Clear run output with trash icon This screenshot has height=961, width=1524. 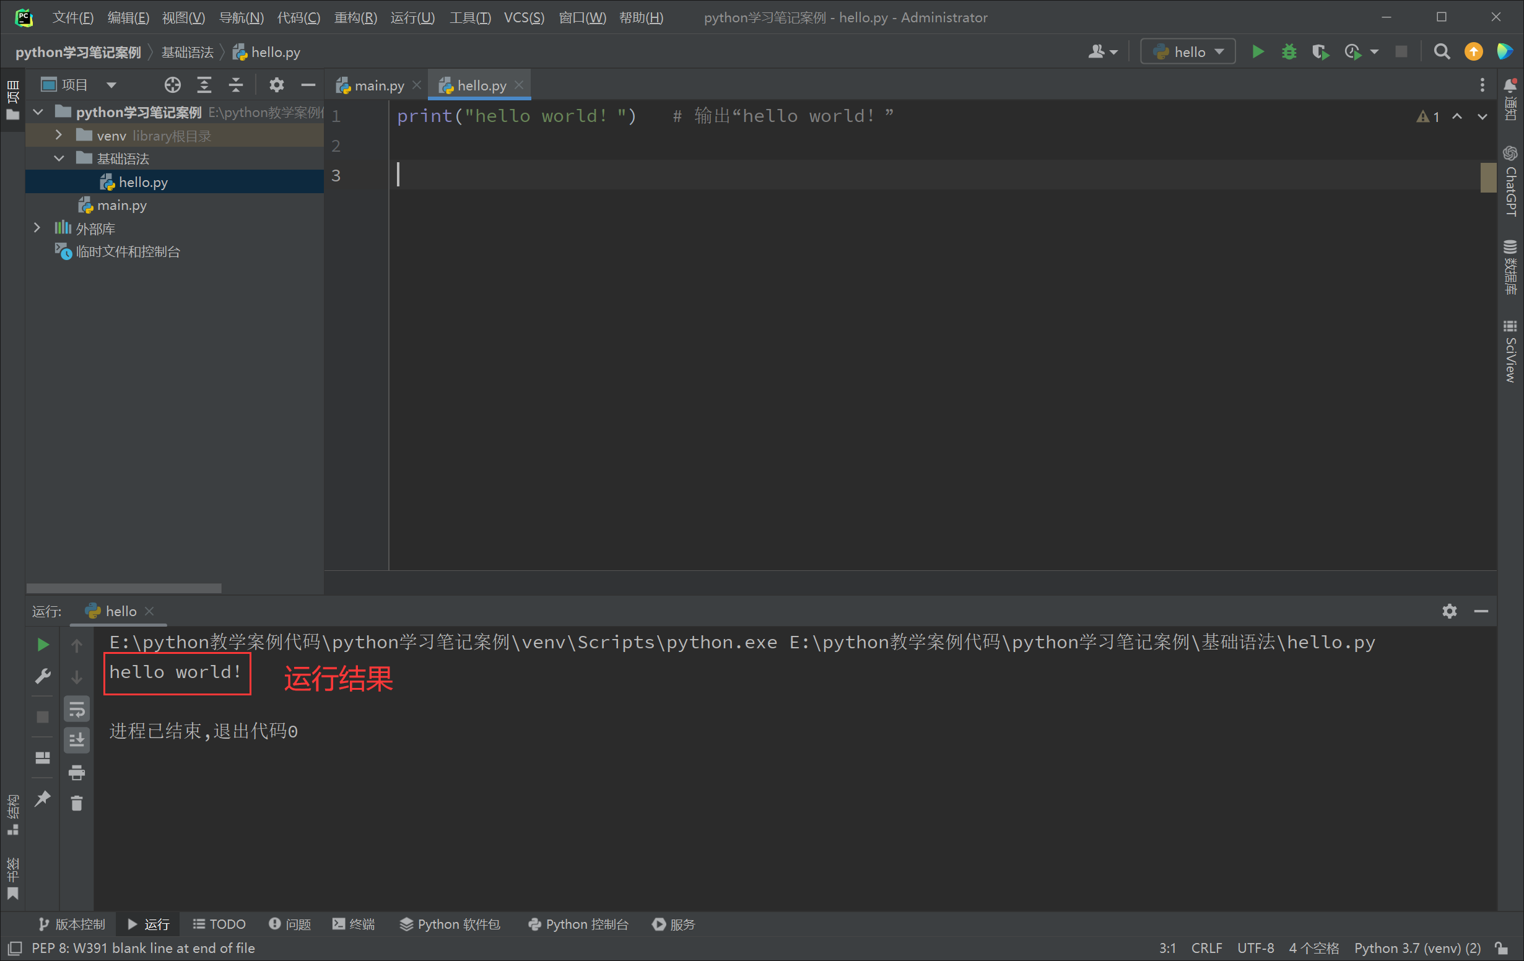pyautogui.click(x=77, y=803)
